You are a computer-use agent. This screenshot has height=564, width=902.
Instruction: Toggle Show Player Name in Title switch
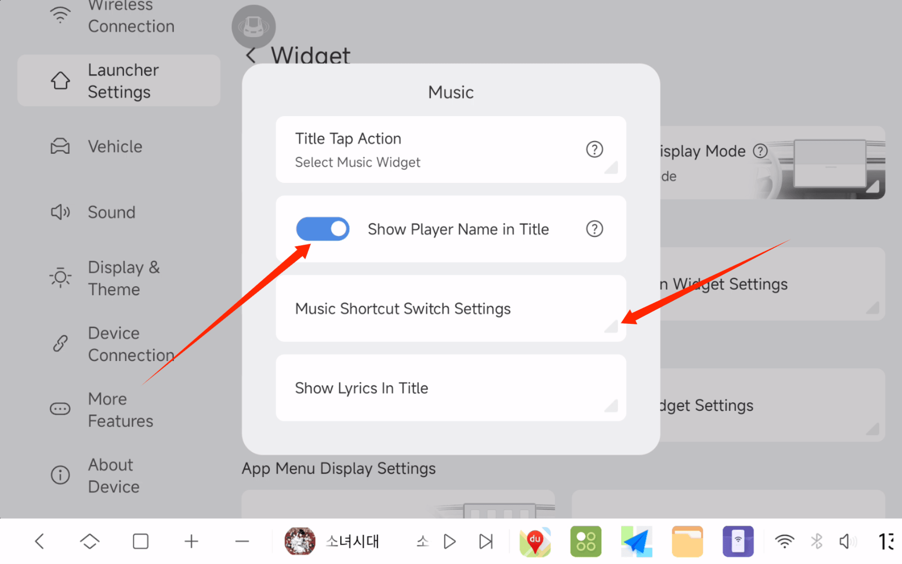(x=322, y=229)
